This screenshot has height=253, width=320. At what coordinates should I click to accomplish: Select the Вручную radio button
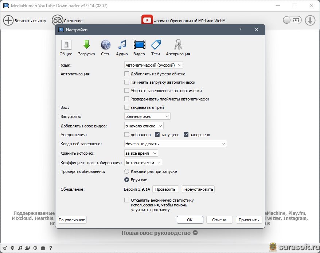pyautogui.click(x=126, y=180)
